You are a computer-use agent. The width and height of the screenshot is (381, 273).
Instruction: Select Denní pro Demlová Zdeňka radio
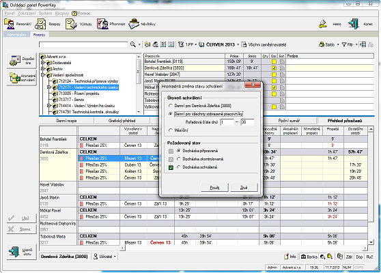pos(171,106)
